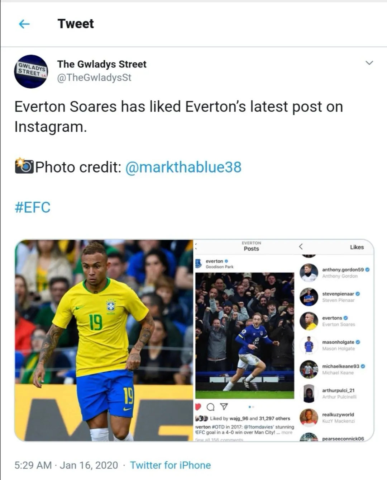Image resolution: width=387 pixels, height=480 pixels.
Task: Tap the back arrow beside Tweet
Action: click(x=24, y=24)
